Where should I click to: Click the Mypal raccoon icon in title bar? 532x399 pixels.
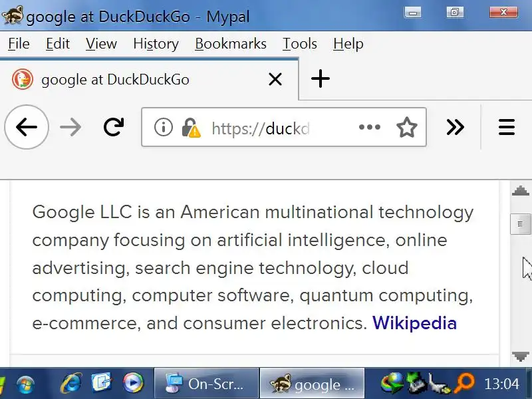[x=12, y=15]
